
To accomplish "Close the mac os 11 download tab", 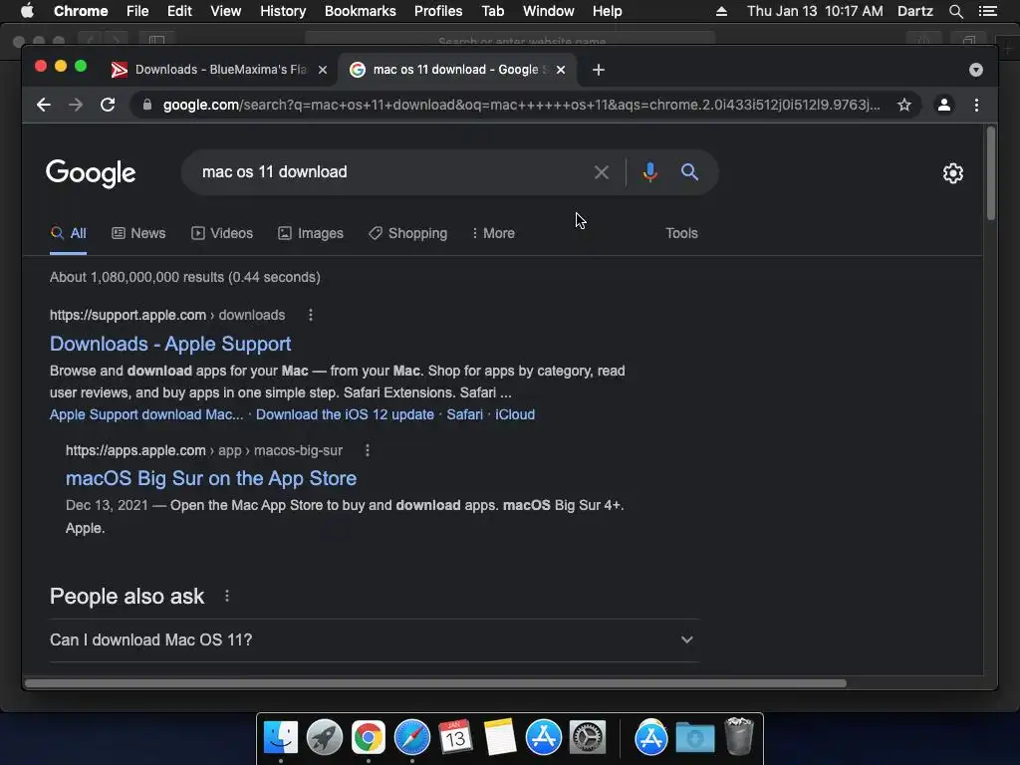I will tap(561, 70).
